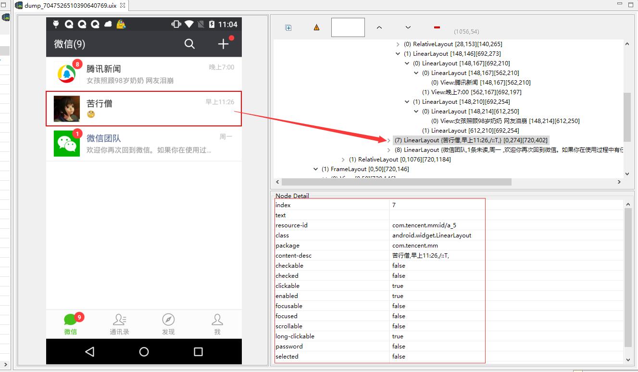Screen dimensions: 638x372
Task: Focus the search box in hierarchy toolbar
Action: (348, 27)
